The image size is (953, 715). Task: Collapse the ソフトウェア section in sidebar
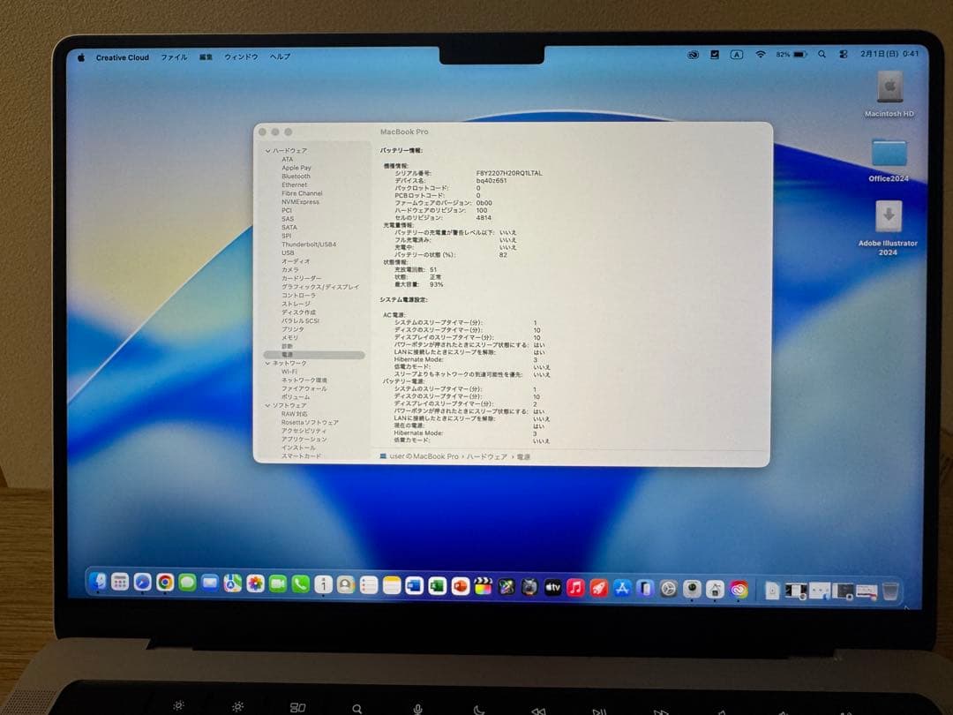267,405
